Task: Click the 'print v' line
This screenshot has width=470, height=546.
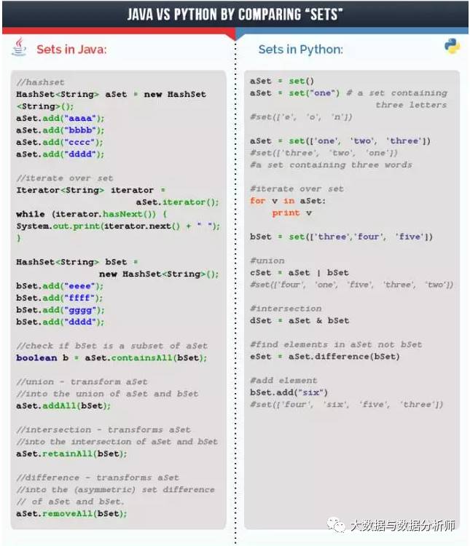Action: 291,213
